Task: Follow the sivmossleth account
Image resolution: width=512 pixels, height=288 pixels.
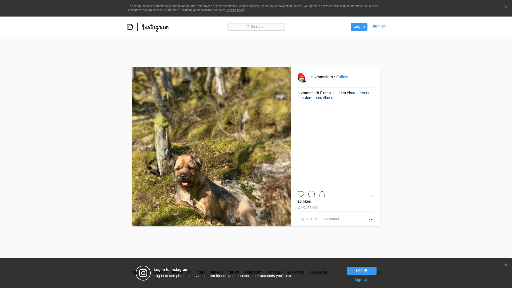Action: 342,77
